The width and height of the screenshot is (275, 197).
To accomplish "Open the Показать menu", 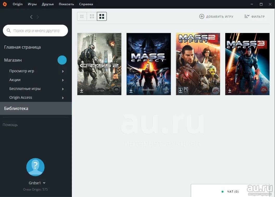I will [66, 4].
